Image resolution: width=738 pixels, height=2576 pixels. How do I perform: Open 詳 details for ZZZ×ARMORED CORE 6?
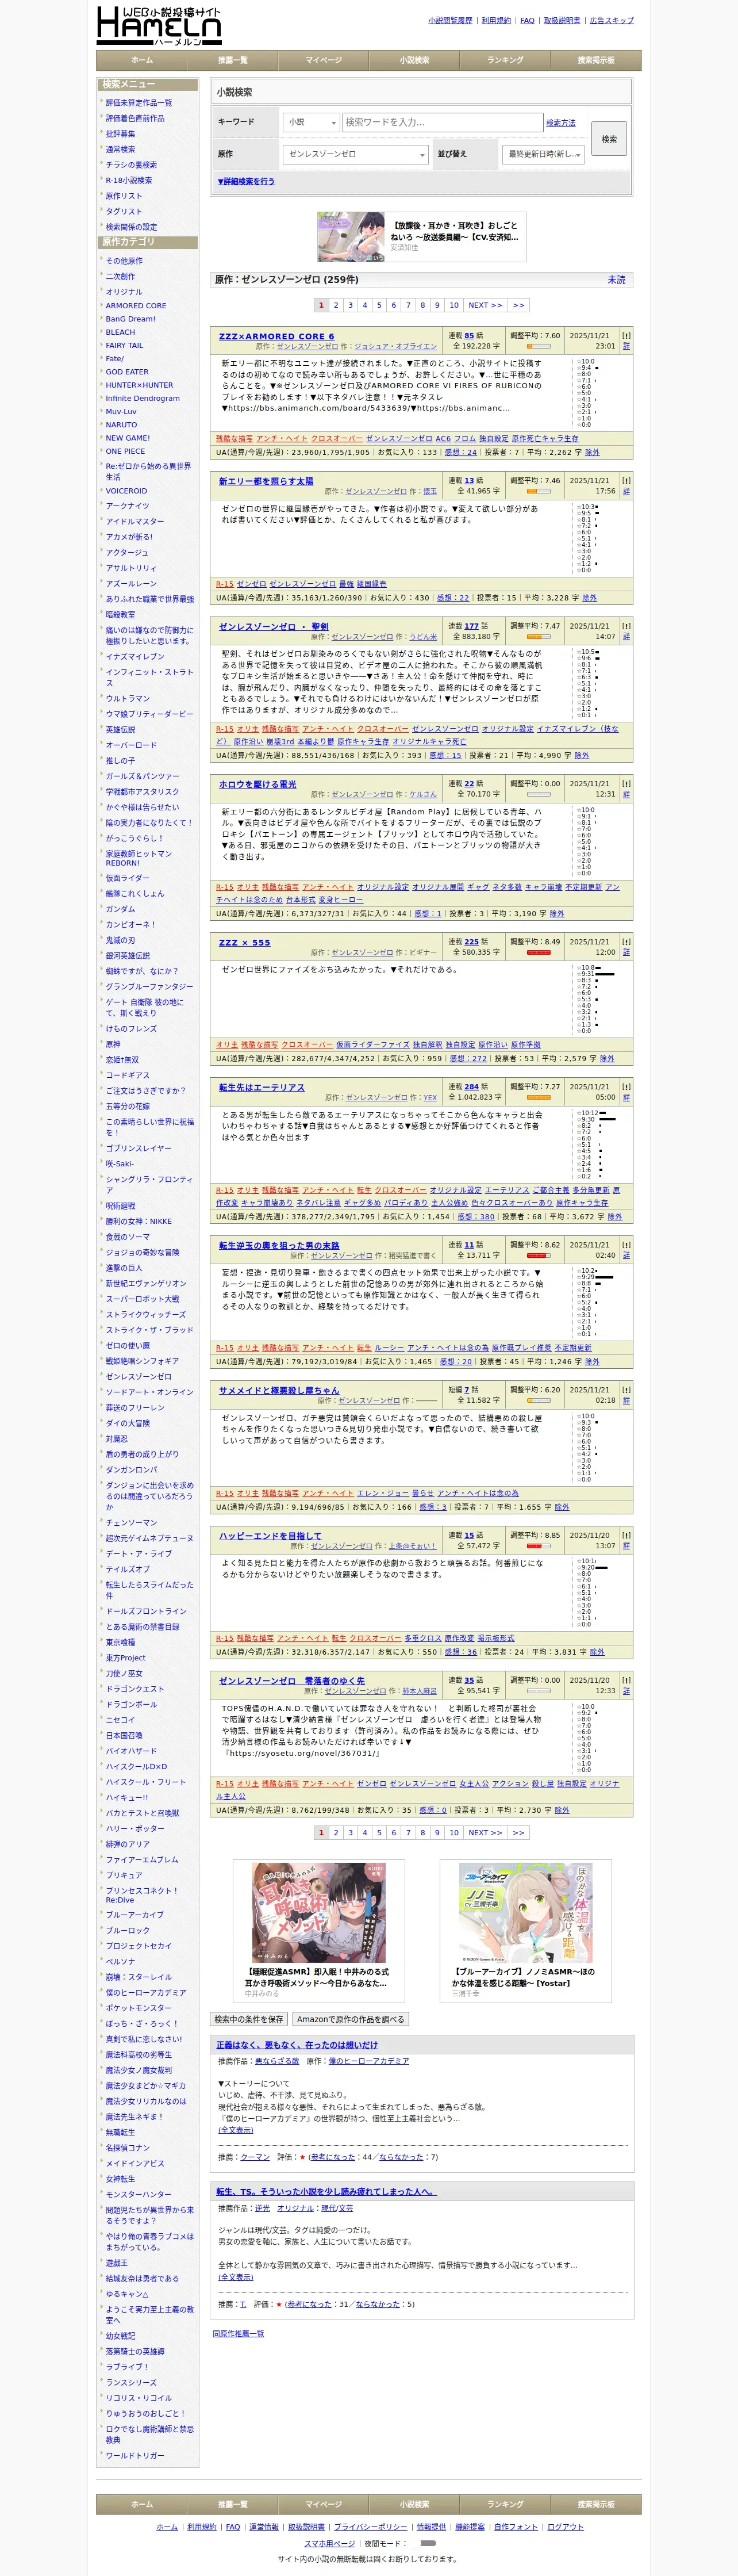click(626, 346)
